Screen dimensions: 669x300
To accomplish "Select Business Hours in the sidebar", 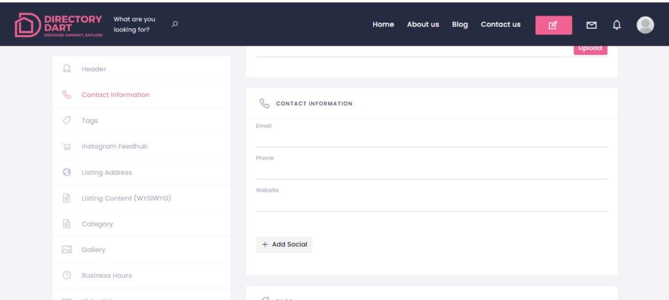I will [141, 275].
